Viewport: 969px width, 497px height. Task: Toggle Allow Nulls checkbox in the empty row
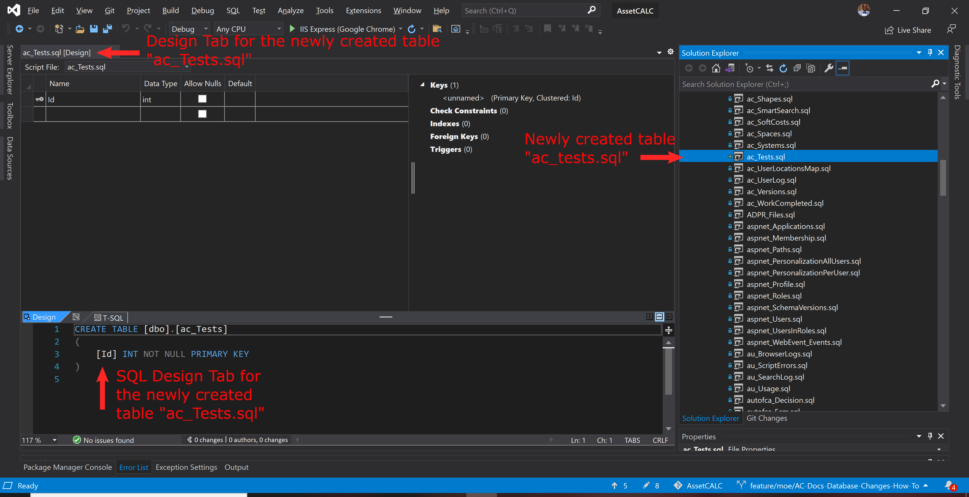point(202,114)
